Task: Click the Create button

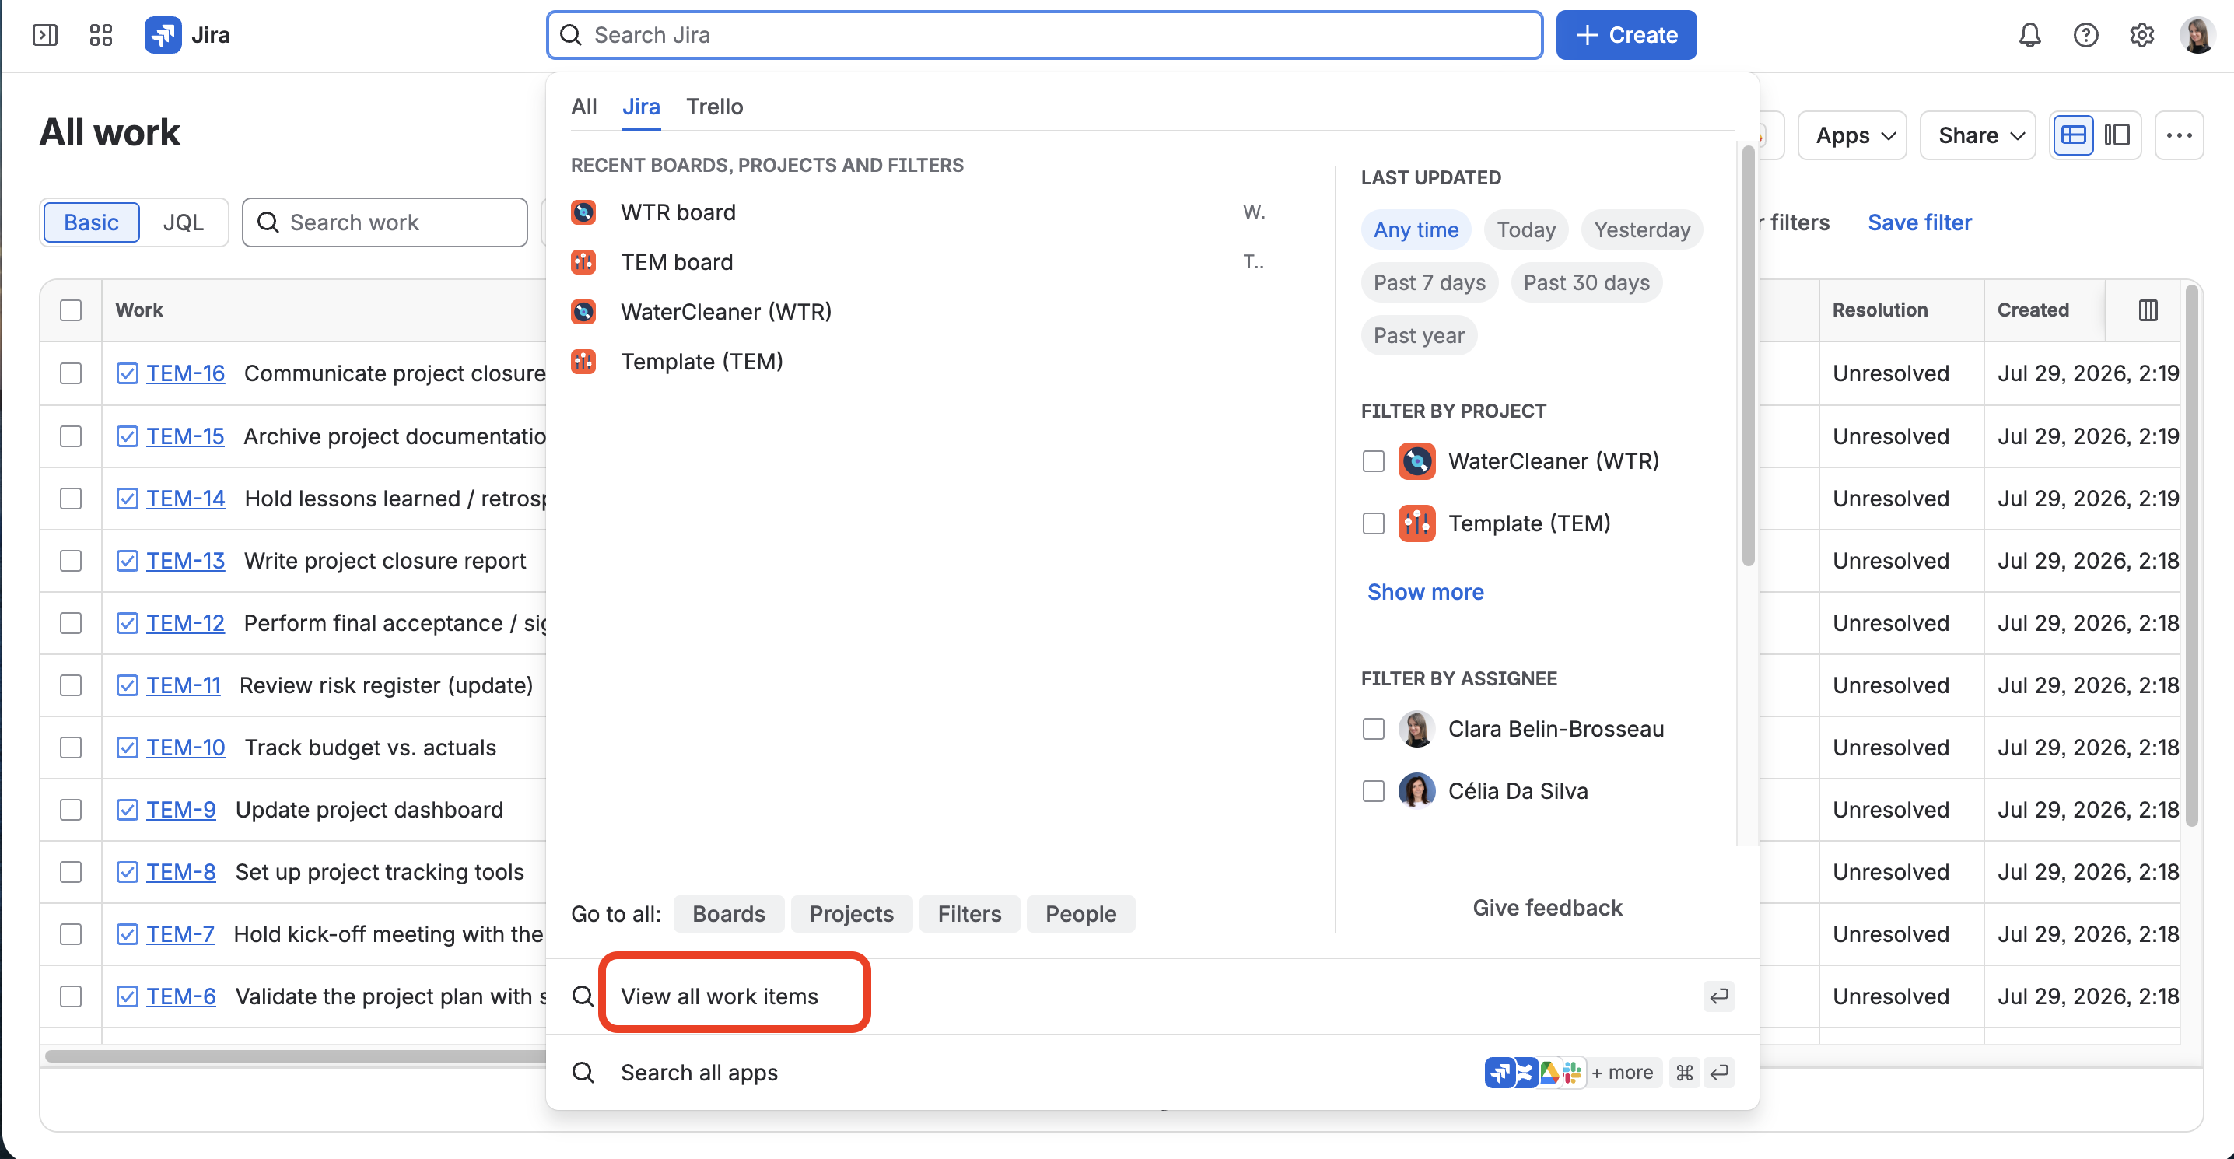Action: (x=1626, y=36)
